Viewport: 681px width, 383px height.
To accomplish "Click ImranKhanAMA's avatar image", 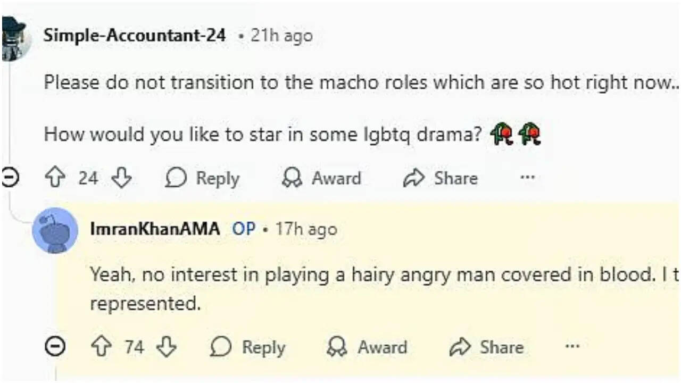I will pyautogui.click(x=55, y=230).
